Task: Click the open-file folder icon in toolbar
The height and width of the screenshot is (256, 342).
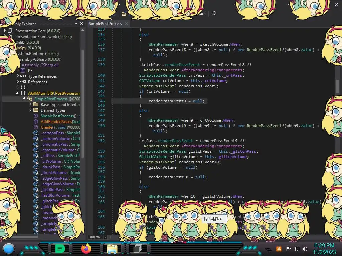Action: (x=124, y=14)
